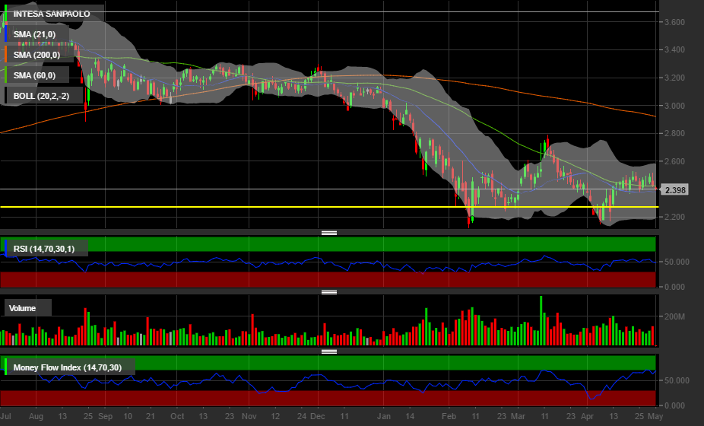704x426 pixels.
Task: Click the green color marker beside INTESA SANPAOLO
Action: (6, 14)
